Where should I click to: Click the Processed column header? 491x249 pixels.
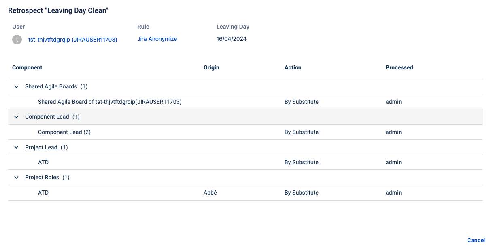399,67
